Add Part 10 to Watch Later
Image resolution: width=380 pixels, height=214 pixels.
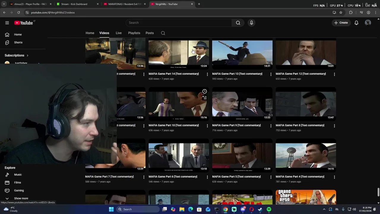click(x=205, y=91)
